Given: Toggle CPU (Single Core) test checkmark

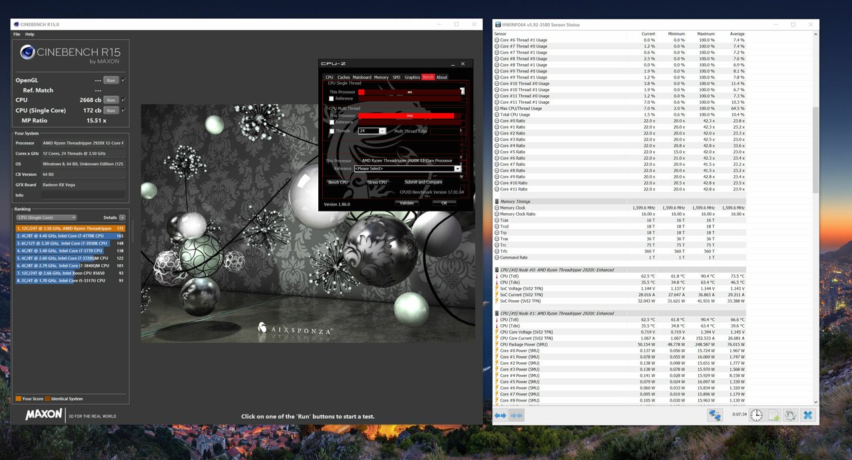Looking at the screenshot, I should pyautogui.click(x=124, y=111).
